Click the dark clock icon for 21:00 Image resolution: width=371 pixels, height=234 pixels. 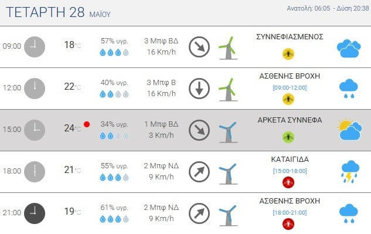click(35, 213)
